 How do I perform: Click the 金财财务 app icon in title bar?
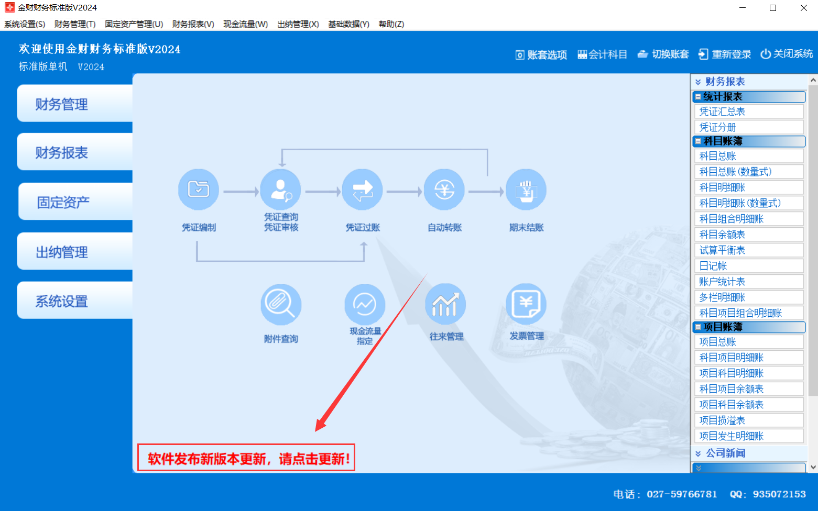(x=9, y=7)
